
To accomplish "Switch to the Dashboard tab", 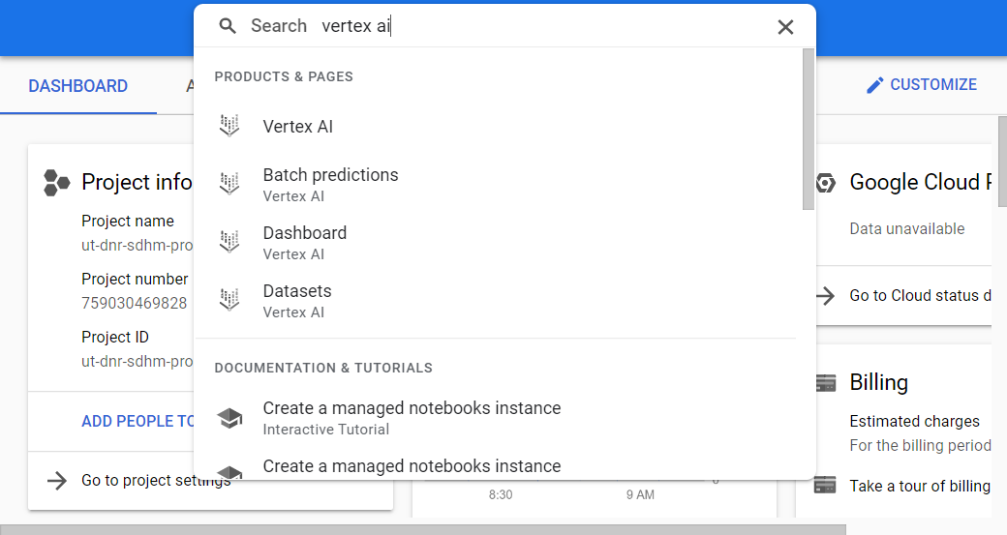I will [78, 86].
